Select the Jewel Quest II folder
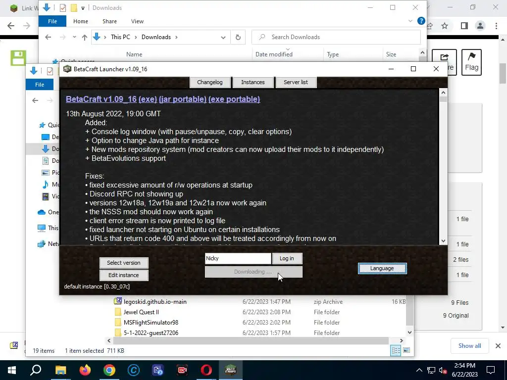Screen dimensions: 507x380 pos(141,312)
